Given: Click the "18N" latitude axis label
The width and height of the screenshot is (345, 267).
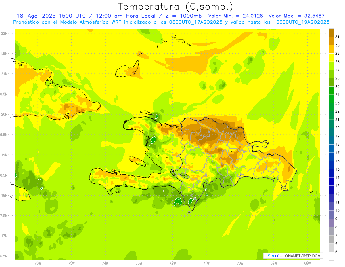Looking at the screenshot, I should coord(4,195).
